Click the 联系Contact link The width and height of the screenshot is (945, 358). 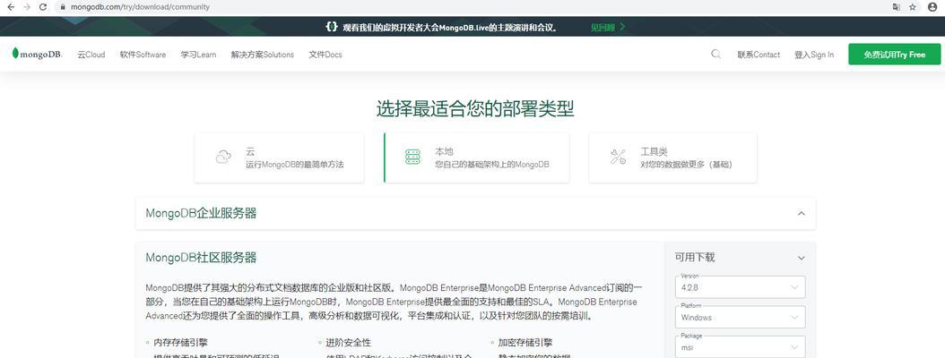759,55
